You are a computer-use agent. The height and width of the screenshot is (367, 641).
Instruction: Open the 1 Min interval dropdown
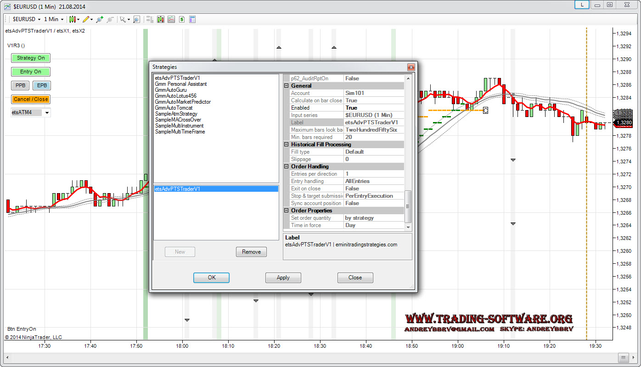coord(53,19)
